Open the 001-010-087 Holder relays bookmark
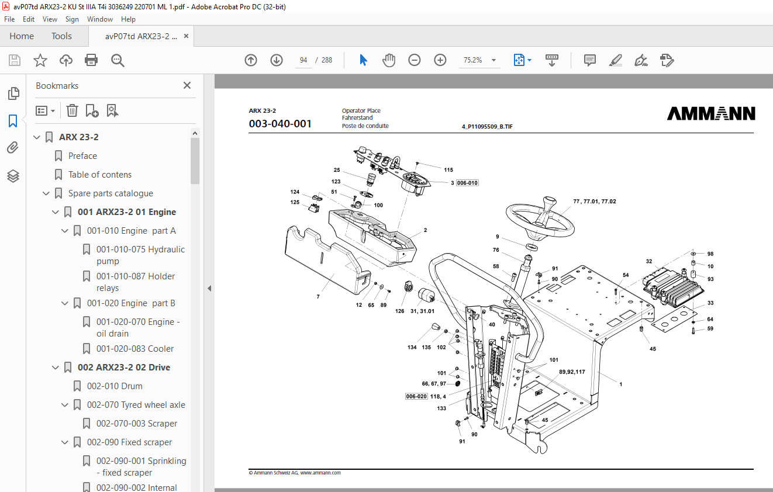This screenshot has height=492, width=773. 136,282
